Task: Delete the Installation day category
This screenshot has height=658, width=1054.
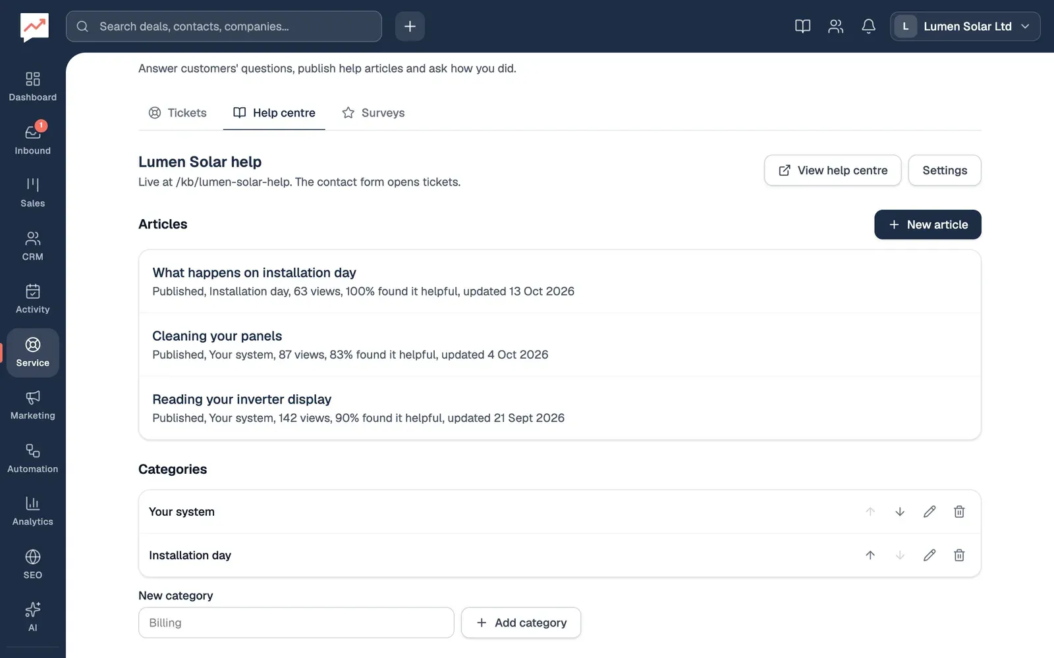Action: 959,555
